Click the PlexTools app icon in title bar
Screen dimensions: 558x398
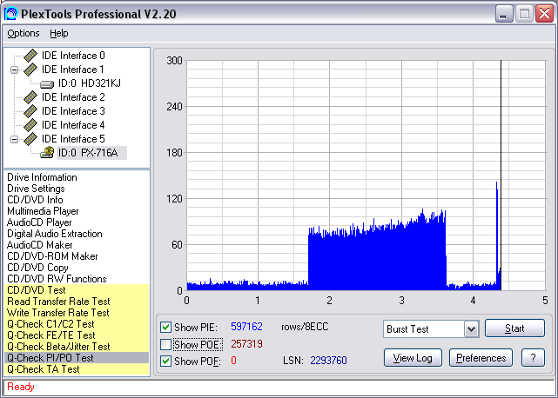(x=10, y=14)
